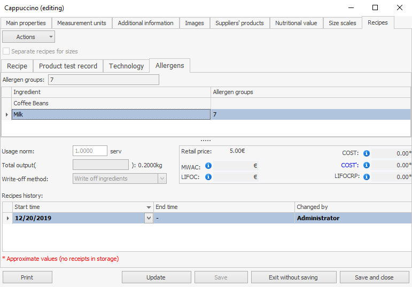Click Exit without saving
The width and height of the screenshot is (412, 287).
(293, 277)
